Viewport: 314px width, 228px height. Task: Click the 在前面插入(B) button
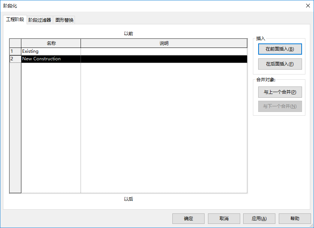pos(280,49)
